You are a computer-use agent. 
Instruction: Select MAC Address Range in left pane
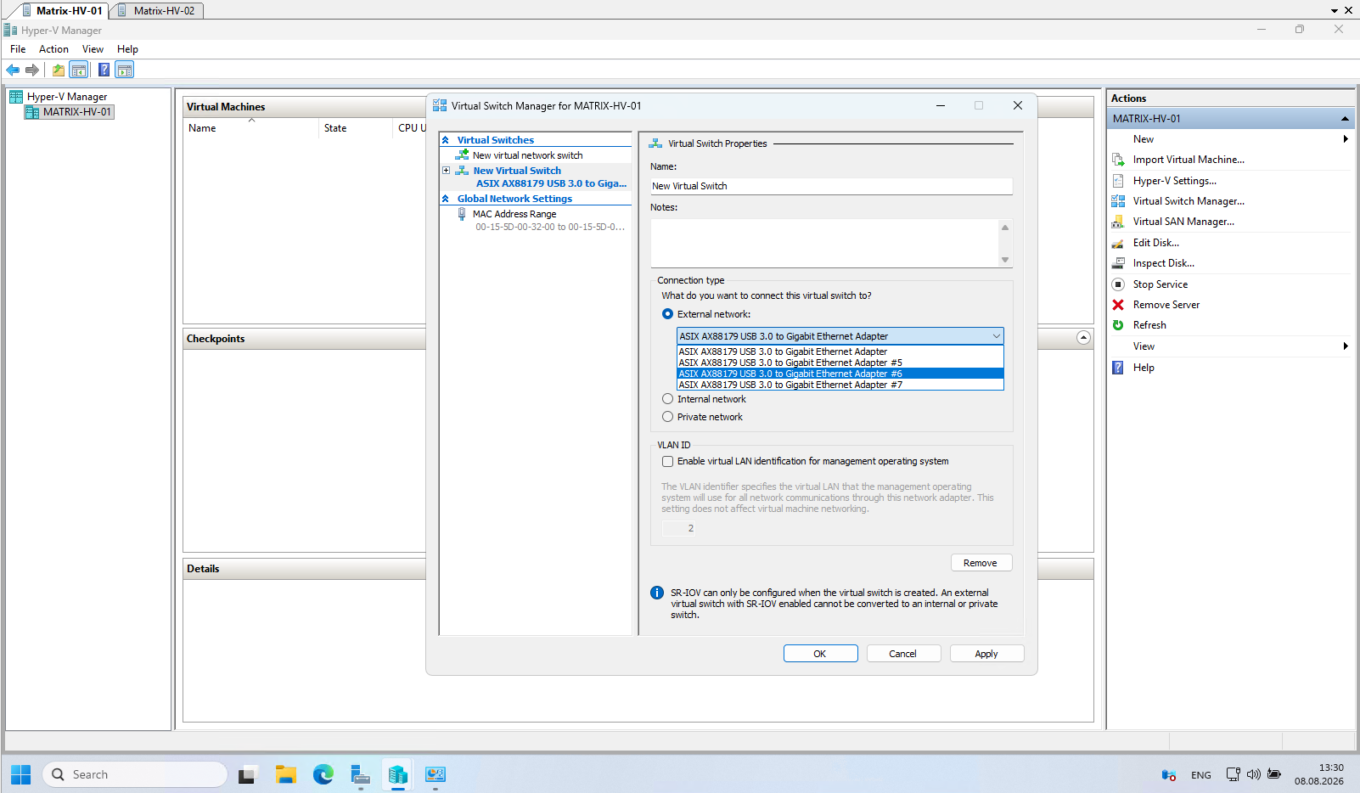(514, 214)
